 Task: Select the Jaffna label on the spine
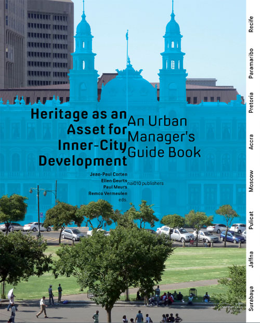(251, 260)
